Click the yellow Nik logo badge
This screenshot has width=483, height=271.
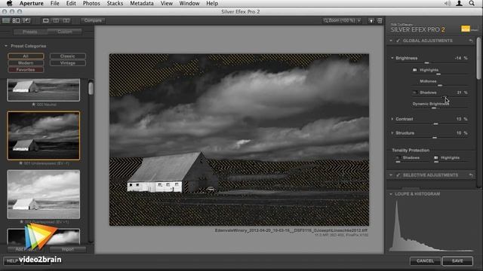click(x=466, y=29)
